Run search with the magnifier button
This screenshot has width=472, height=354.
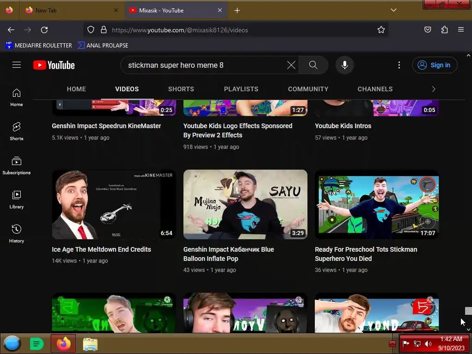point(313,65)
